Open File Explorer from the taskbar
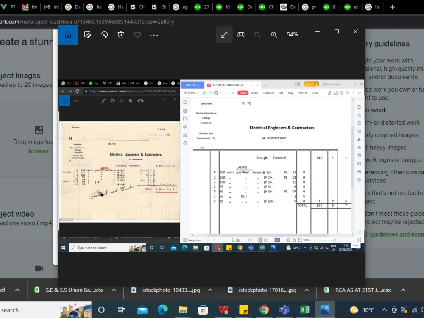Viewport: 424px width, 318px height. coord(183,310)
